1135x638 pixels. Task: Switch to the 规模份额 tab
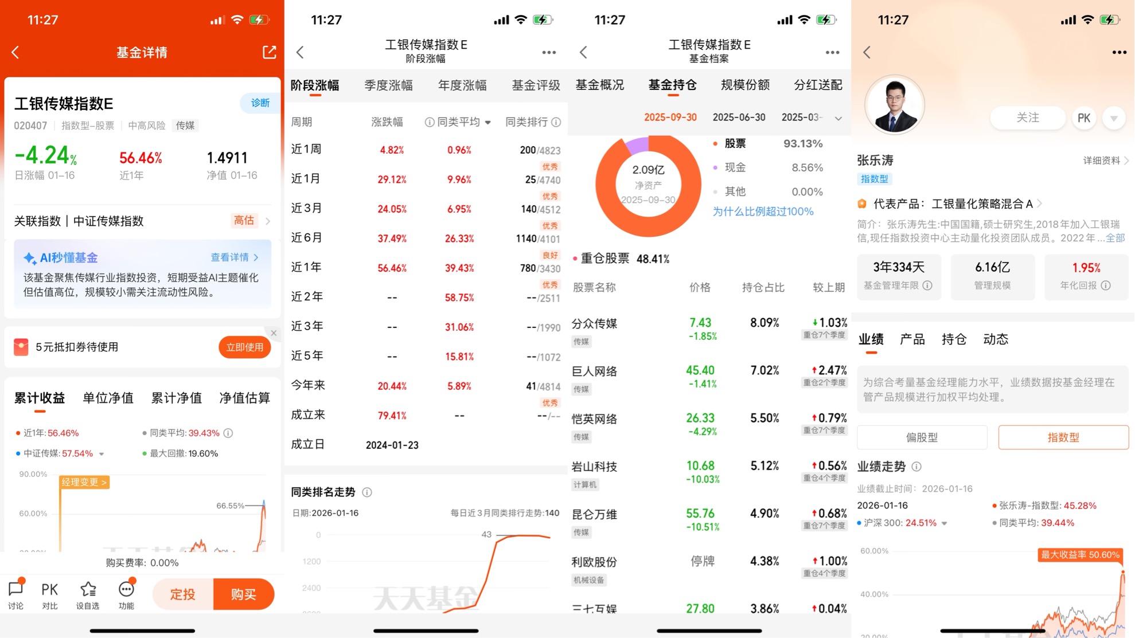click(744, 85)
